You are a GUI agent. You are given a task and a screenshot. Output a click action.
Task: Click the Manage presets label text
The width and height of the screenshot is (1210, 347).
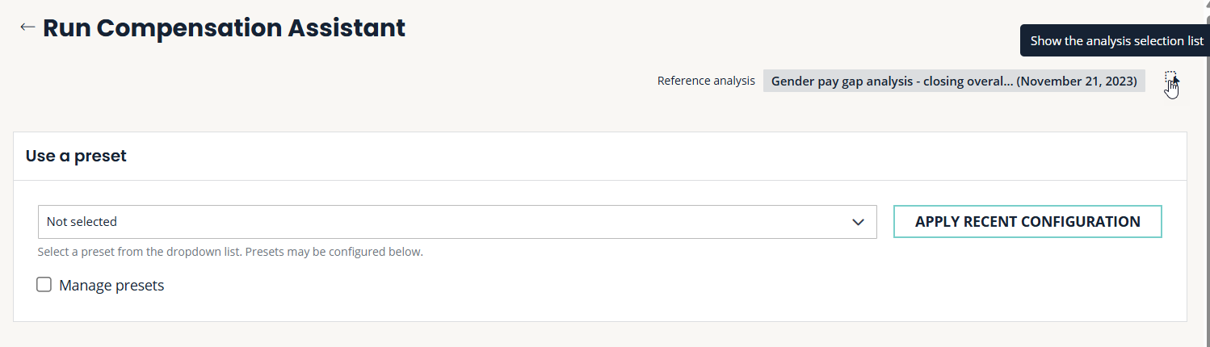coord(111,285)
